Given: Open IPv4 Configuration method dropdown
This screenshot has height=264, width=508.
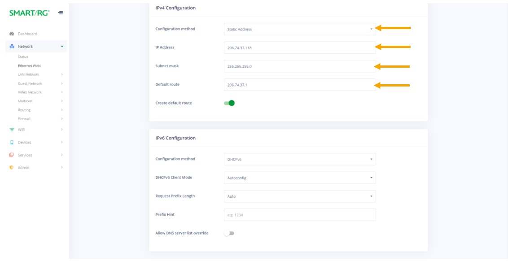Looking at the screenshot, I should tap(300, 29).
